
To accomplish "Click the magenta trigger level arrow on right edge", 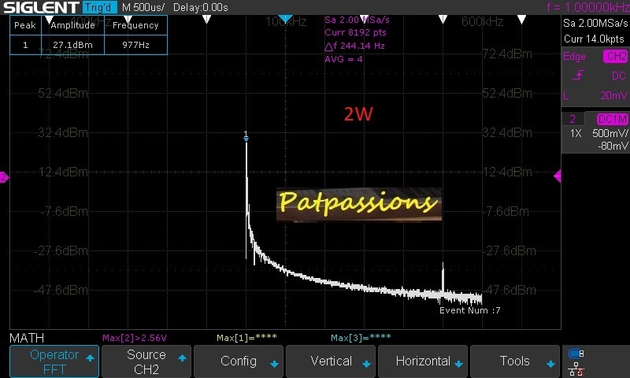I will click(558, 177).
